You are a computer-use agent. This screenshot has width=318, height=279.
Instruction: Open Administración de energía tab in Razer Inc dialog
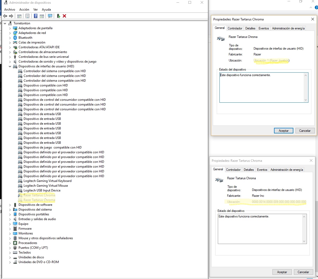(x=287, y=170)
